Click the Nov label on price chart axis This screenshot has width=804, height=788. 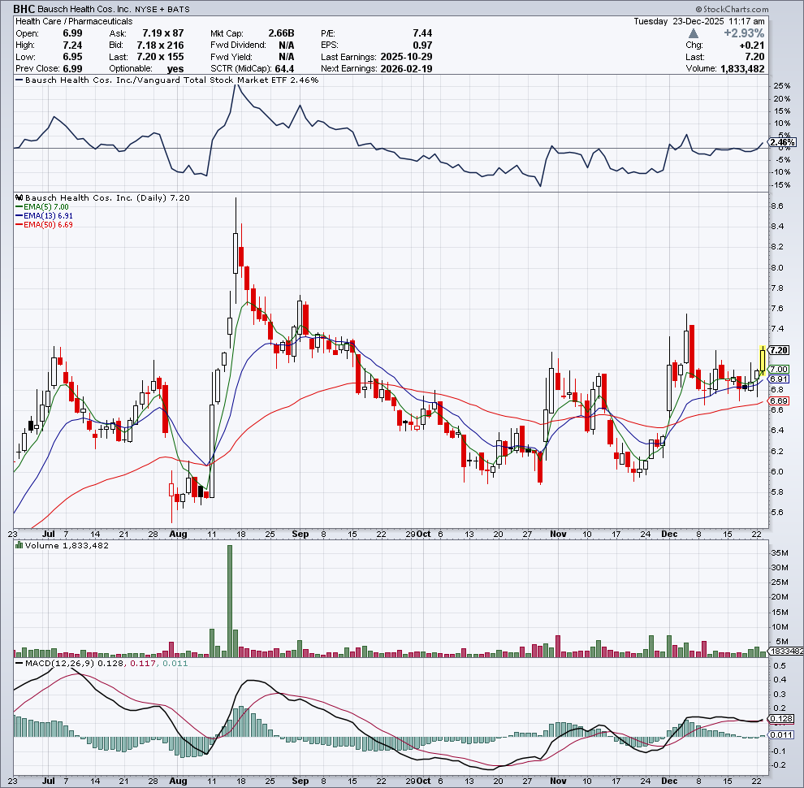(x=558, y=534)
